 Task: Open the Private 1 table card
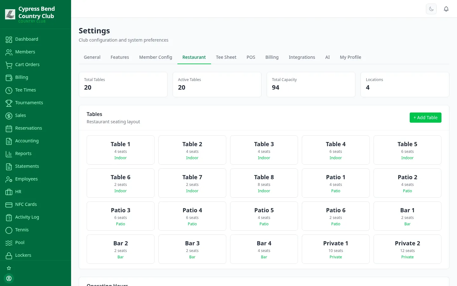(x=336, y=249)
